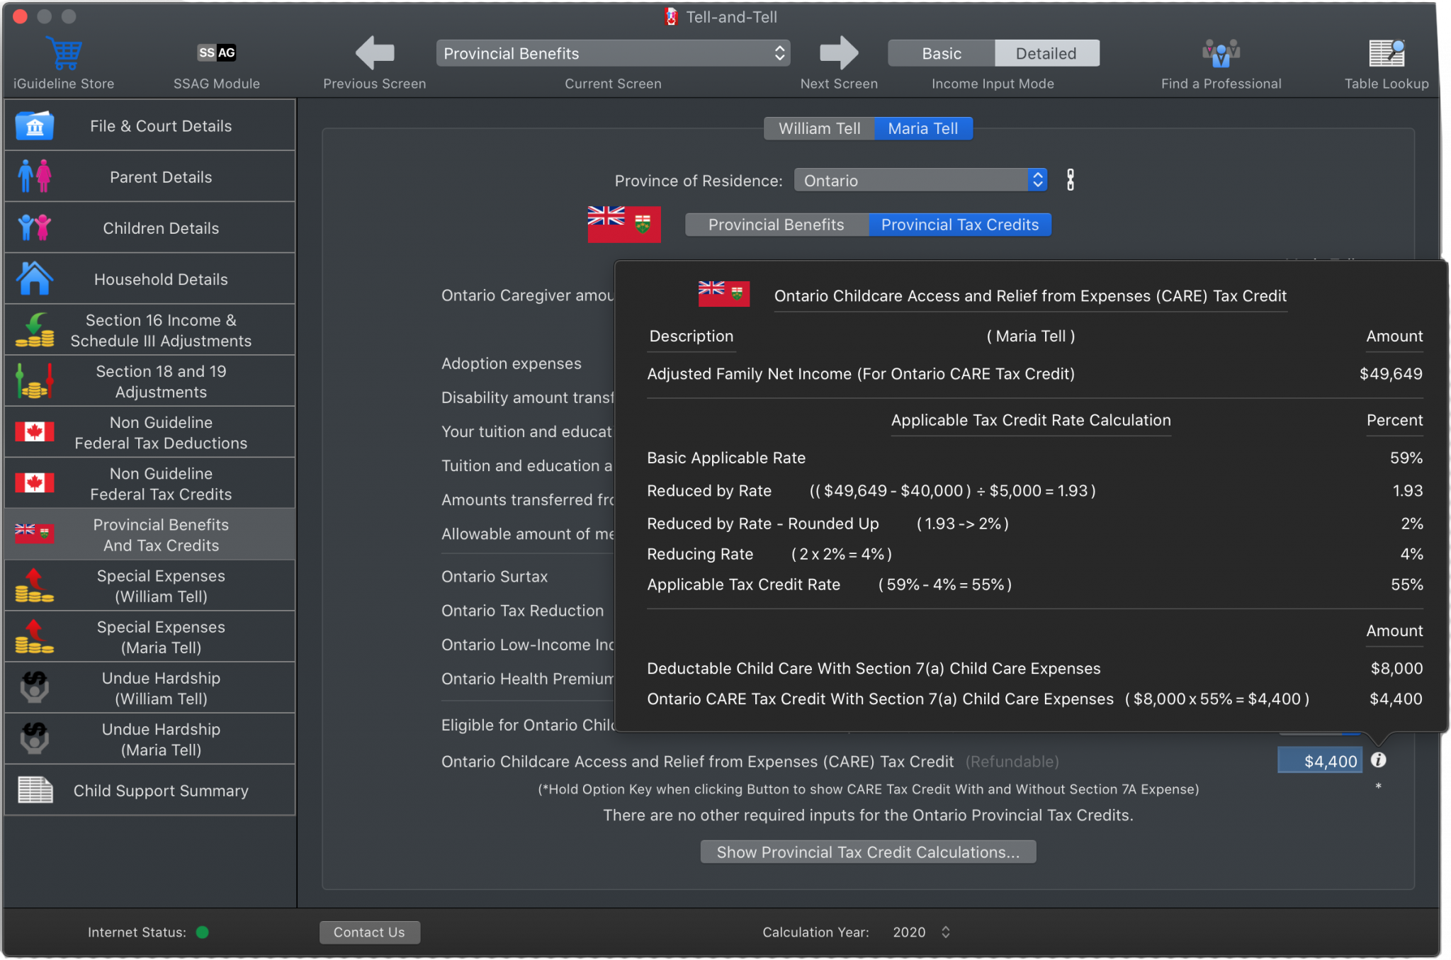Click Show Provincial Tax Credit Calculations button
This screenshot has height=960, width=1451.
pos(868,852)
